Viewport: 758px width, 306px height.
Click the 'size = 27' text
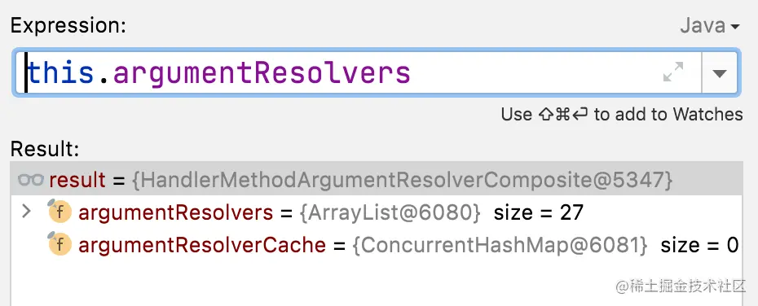click(539, 213)
